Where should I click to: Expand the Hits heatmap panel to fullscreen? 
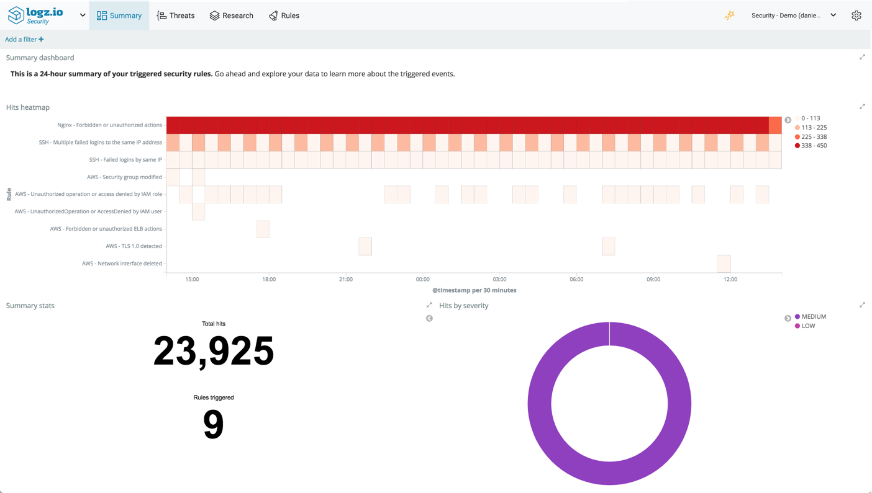862,107
